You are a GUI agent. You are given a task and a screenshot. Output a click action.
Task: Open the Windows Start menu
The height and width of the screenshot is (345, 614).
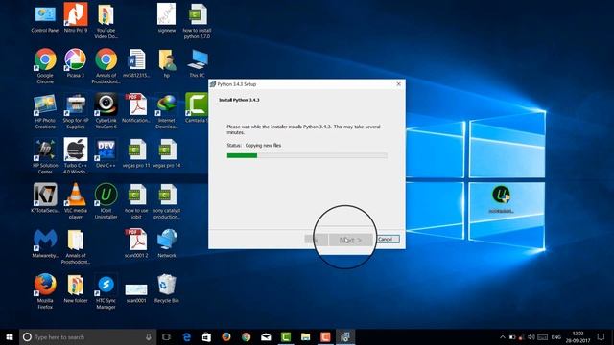click(10, 336)
